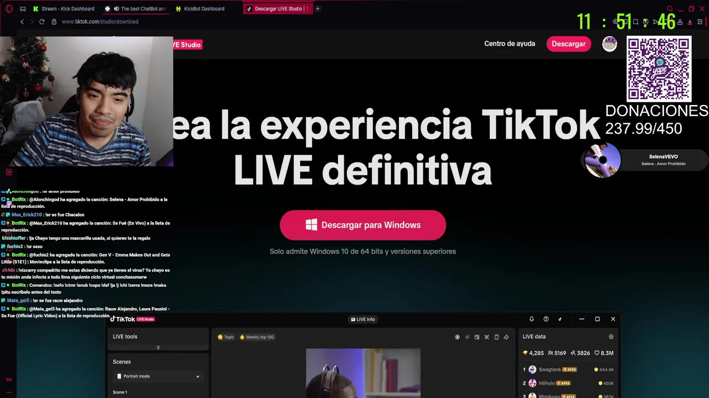
Task: Click the 4,285 diamonds stat
Action: coord(533,353)
